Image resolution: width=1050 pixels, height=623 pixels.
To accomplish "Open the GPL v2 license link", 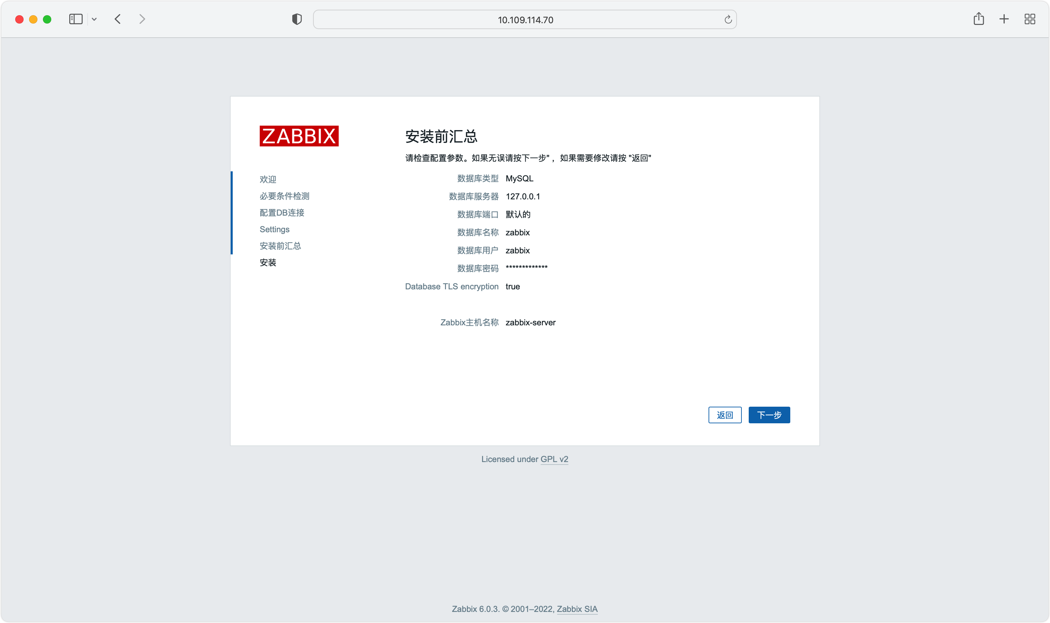I will 554,459.
